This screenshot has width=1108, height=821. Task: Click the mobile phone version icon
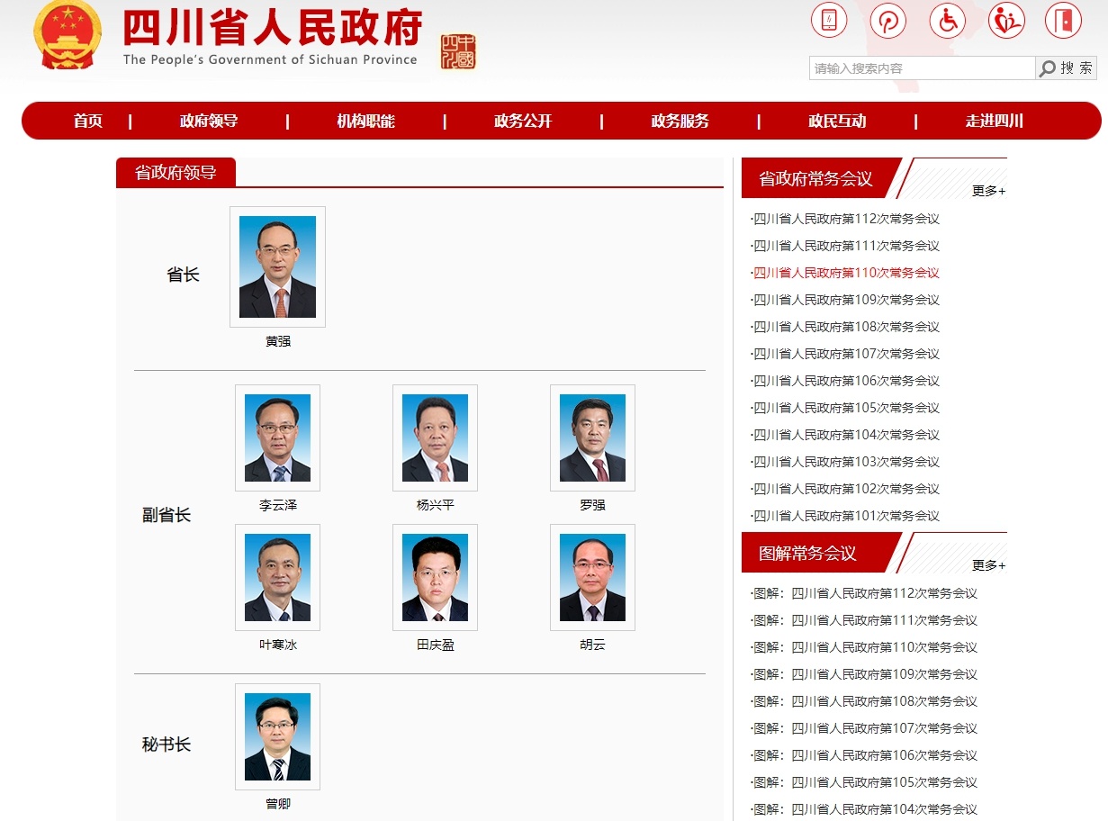pyautogui.click(x=829, y=20)
